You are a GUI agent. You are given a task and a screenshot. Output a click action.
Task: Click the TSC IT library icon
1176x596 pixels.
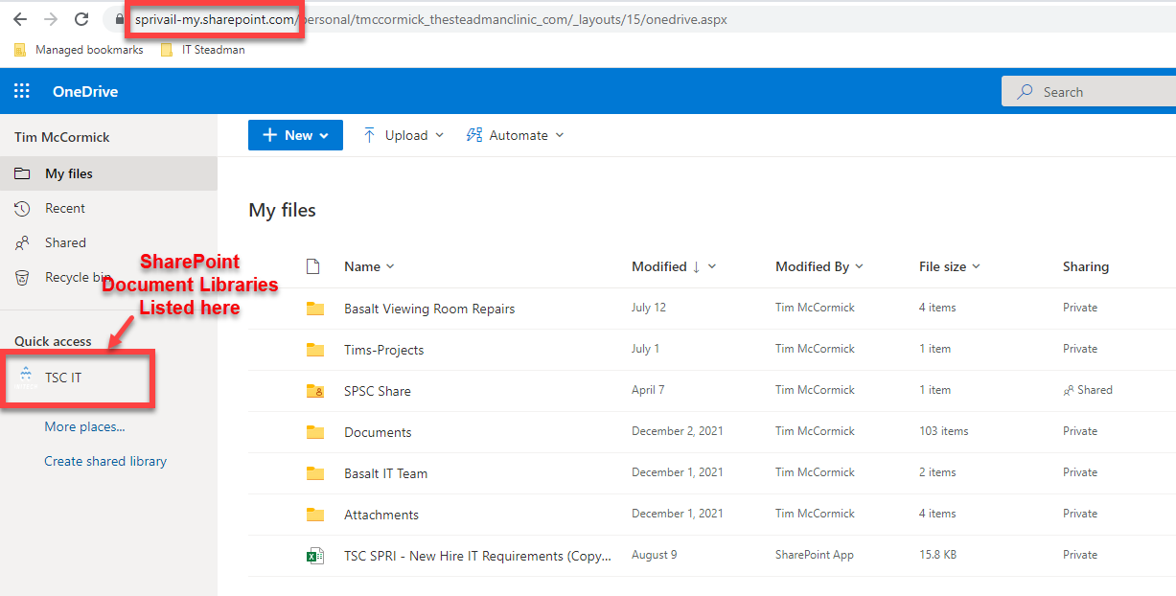pos(26,378)
